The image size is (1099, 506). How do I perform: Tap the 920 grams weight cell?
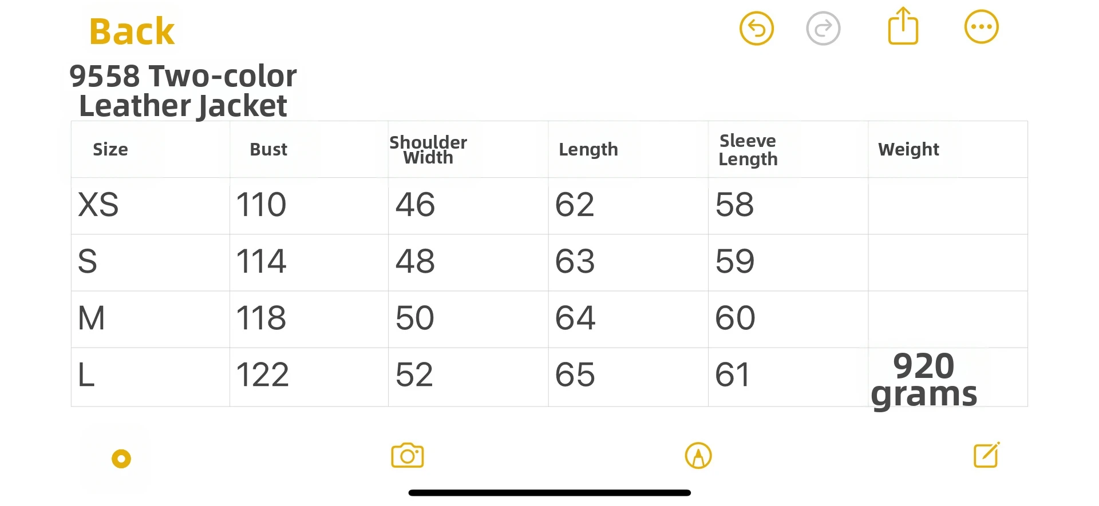(924, 380)
